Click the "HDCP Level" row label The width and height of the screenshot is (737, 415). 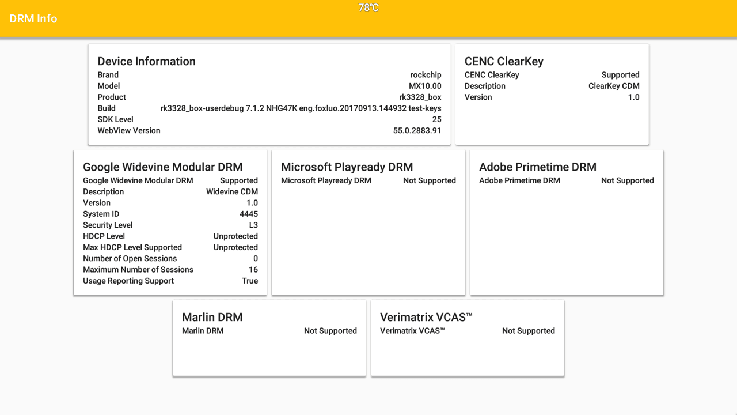pyautogui.click(x=104, y=236)
